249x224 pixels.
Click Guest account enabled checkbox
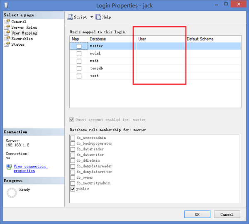pos(72,120)
